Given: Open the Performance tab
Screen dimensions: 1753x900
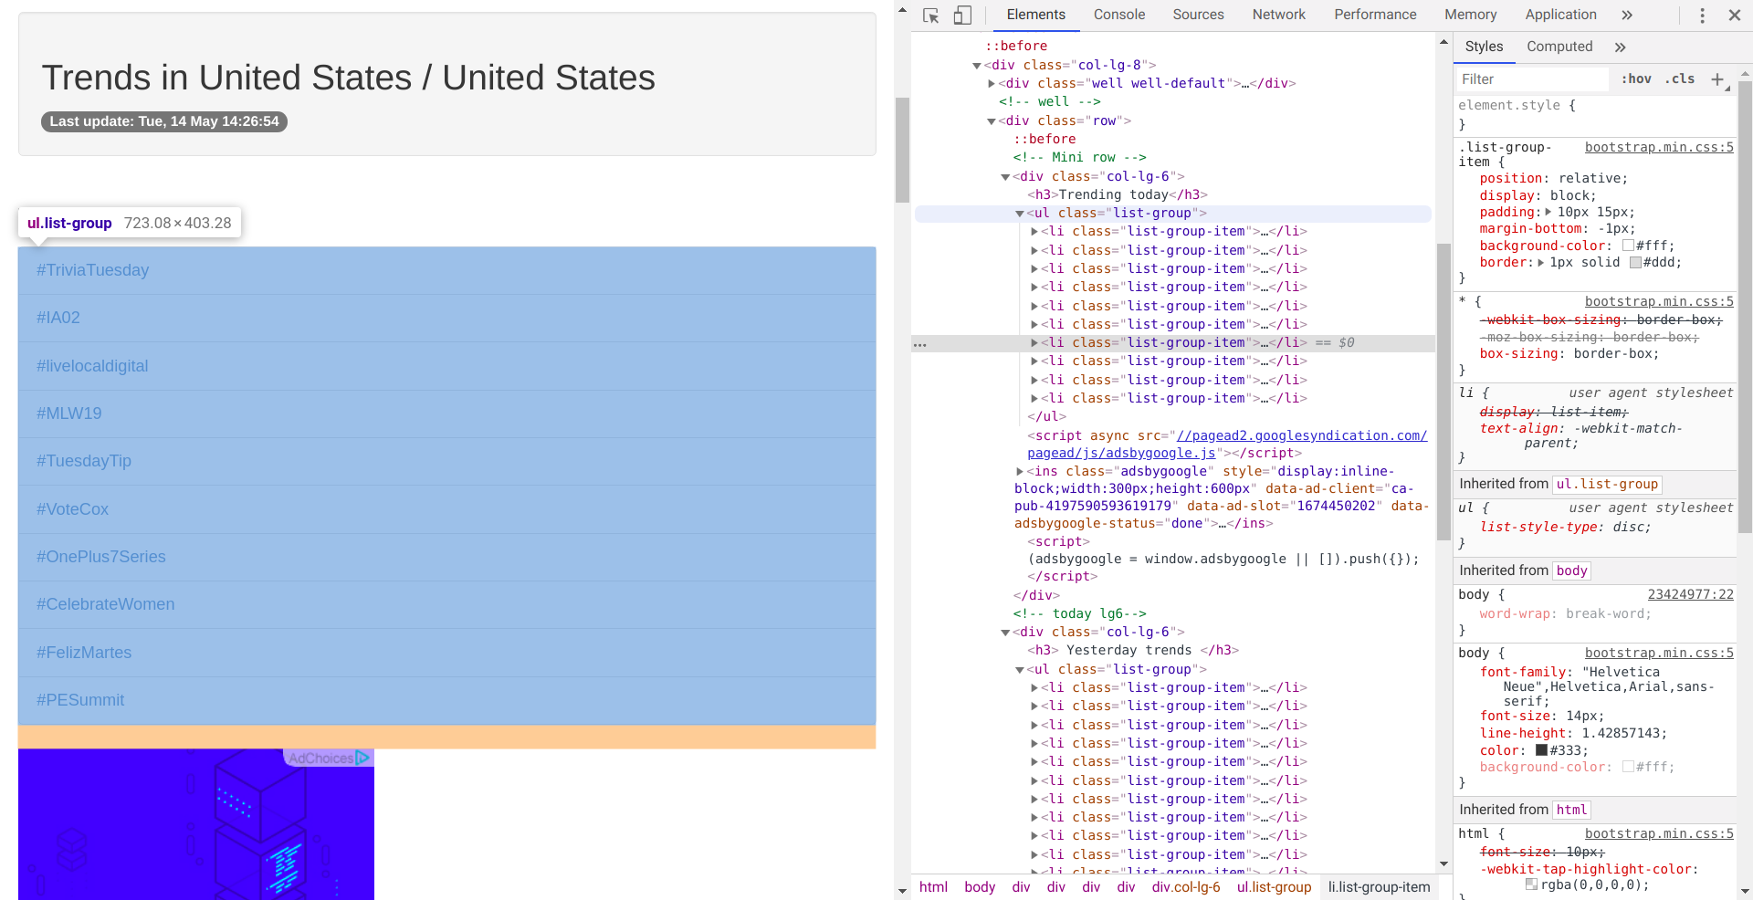Looking at the screenshot, I should tap(1375, 15).
